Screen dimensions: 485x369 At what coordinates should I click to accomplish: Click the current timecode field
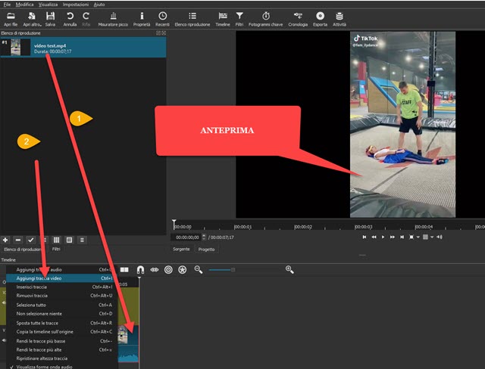pyautogui.click(x=186, y=237)
